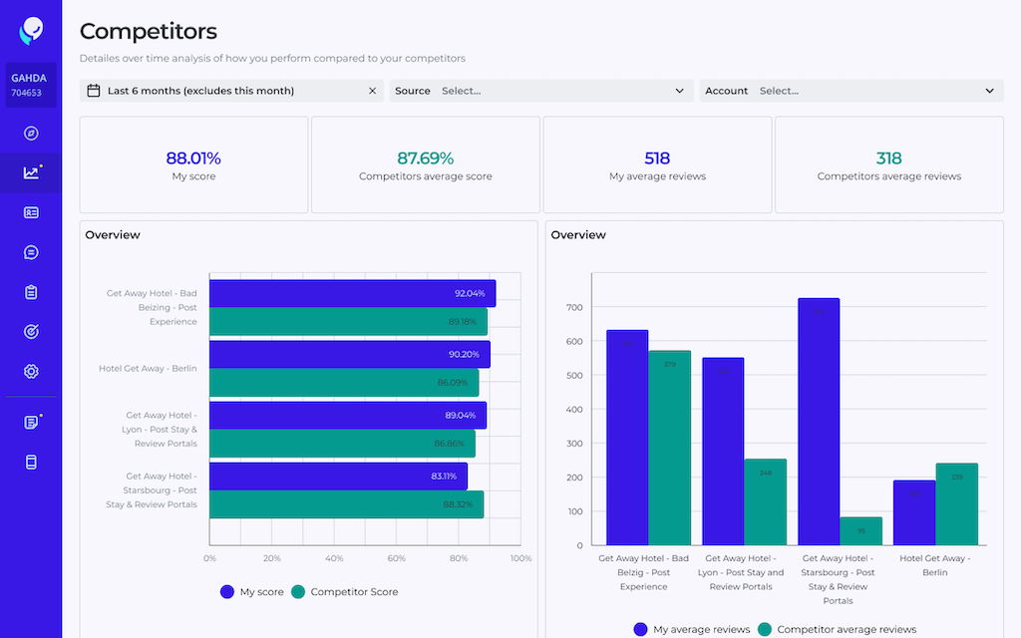Expand the Account select dropdown
1021x638 pixels.
(851, 91)
